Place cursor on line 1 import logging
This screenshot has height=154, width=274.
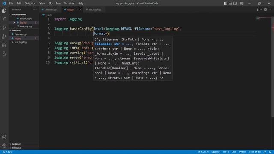(68, 19)
